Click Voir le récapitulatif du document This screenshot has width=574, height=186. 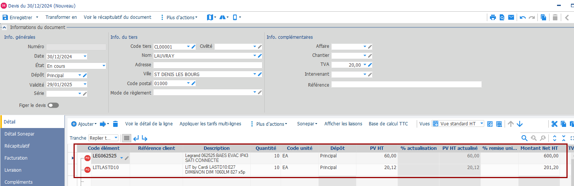point(117,17)
